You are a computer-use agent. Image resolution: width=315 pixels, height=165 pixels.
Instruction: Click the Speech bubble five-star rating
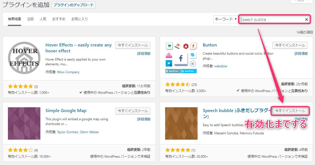(178, 150)
